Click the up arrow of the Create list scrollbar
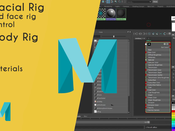 tap(129, 40)
